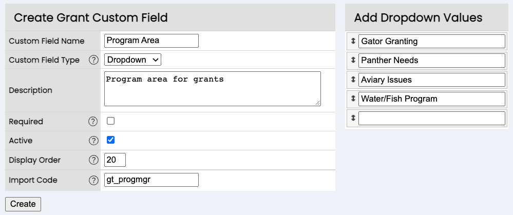Click the reorder handle beside Panther Needs
The height and width of the screenshot is (215, 513).
click(353, 60)
